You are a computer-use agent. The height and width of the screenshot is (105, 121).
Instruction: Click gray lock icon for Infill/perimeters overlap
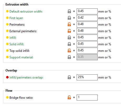[x=69, y=77]
